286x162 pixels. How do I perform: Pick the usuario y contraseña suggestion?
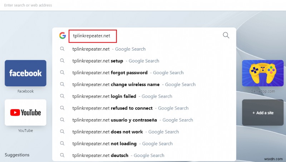tap(132, 120)
